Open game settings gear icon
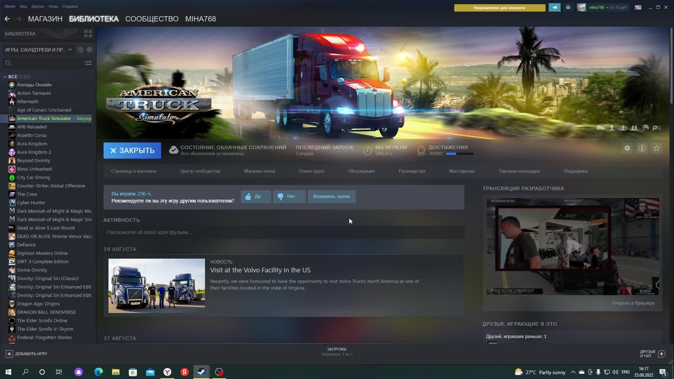This screenshot has width=674, height=379. (x=627, y=148)
